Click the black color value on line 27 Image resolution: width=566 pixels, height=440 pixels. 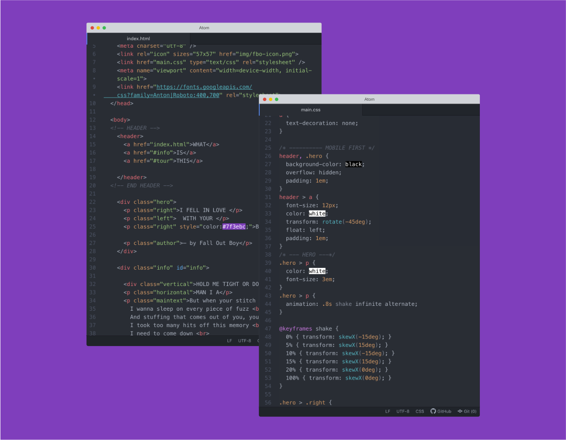(353, 164)
